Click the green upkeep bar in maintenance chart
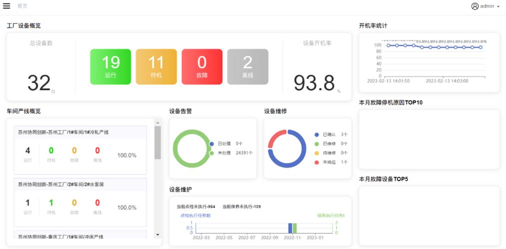The image size is (506, 249). click(x=295, y=228)
